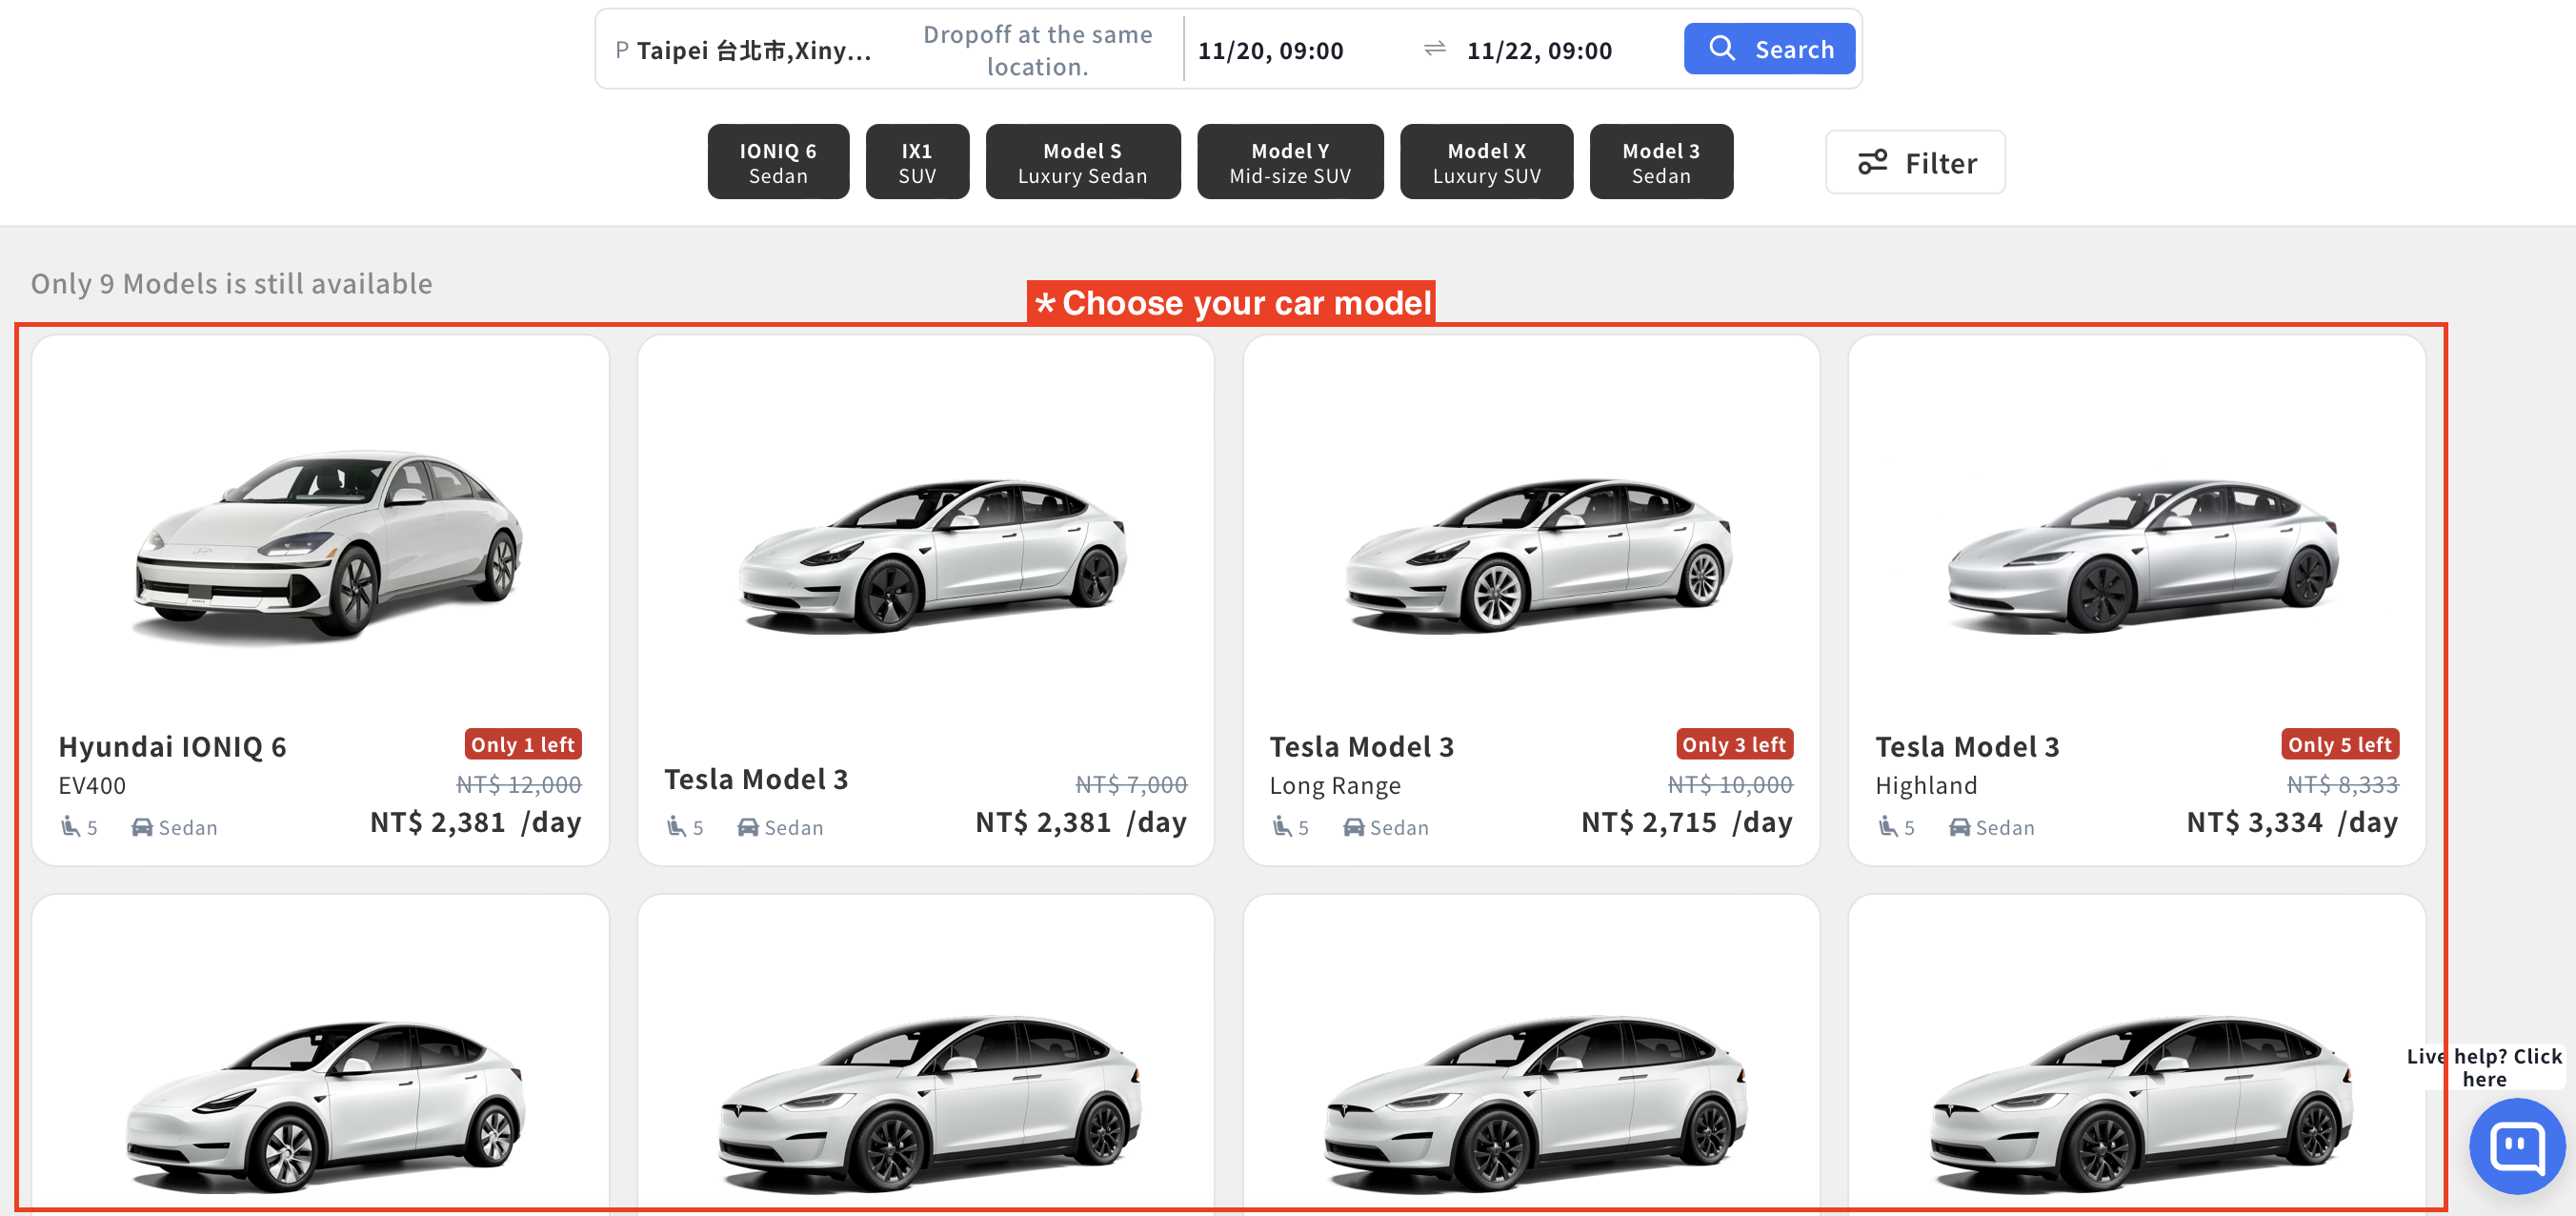The height and width of the screenshot is (1216, 2576).
Task: Open the Filter options
Action: pos(1915,162)
